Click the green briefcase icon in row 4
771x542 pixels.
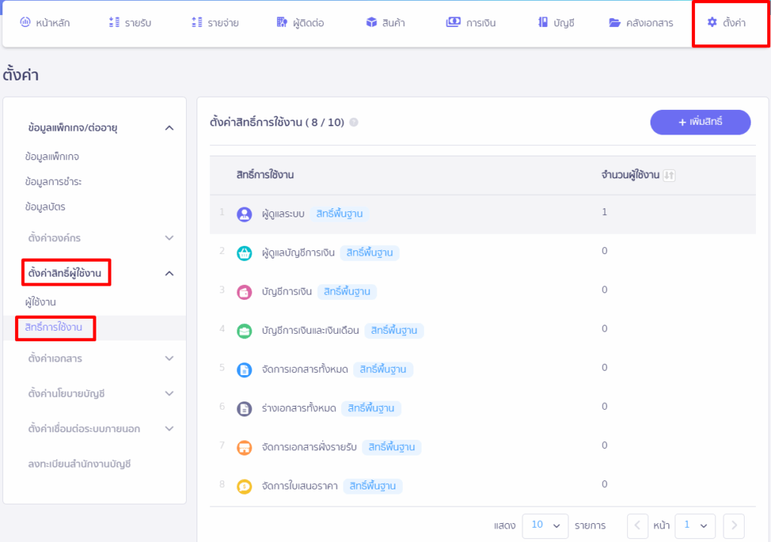tap(244, 331)
